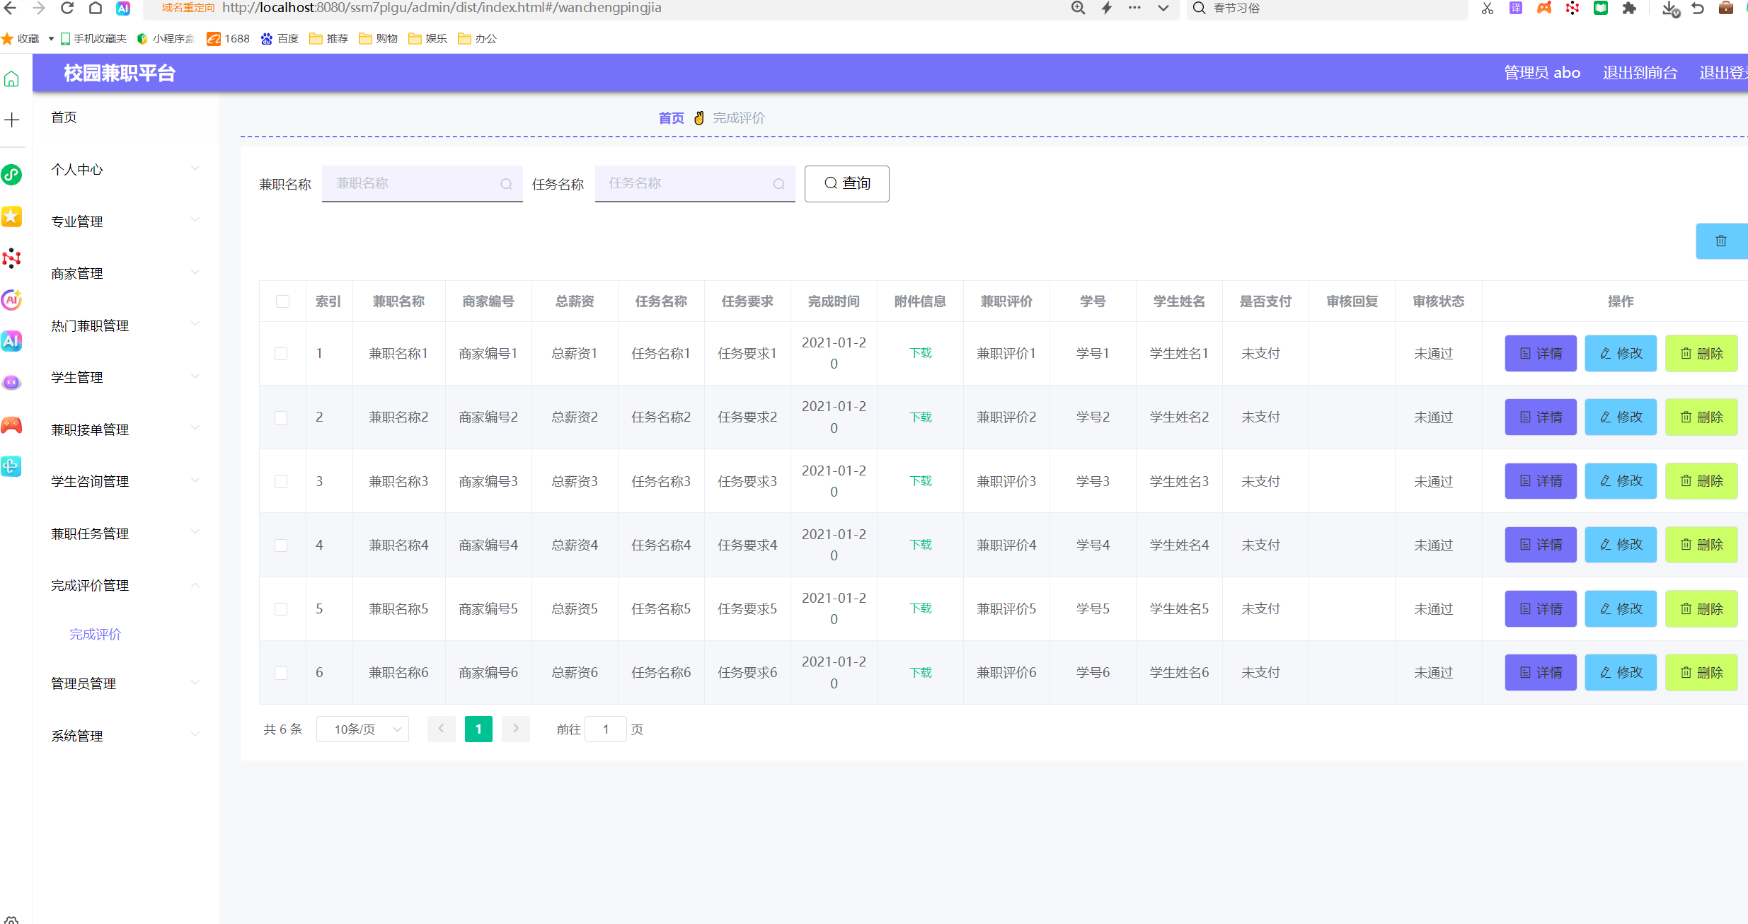Image resolution: width=1748 pixels, height=924 pixels.
Task: Click the browser zoom magnifier icon
Action: (x=1078, y=8)
